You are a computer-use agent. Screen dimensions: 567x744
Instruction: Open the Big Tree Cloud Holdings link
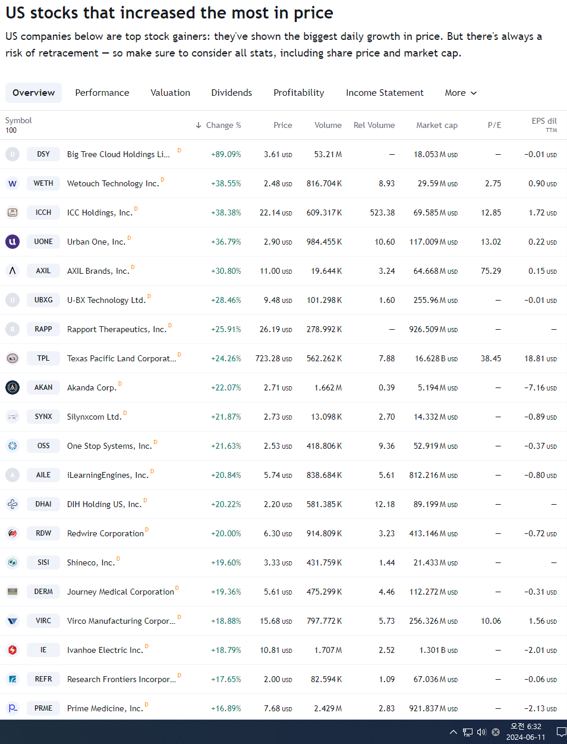(118, 154)
